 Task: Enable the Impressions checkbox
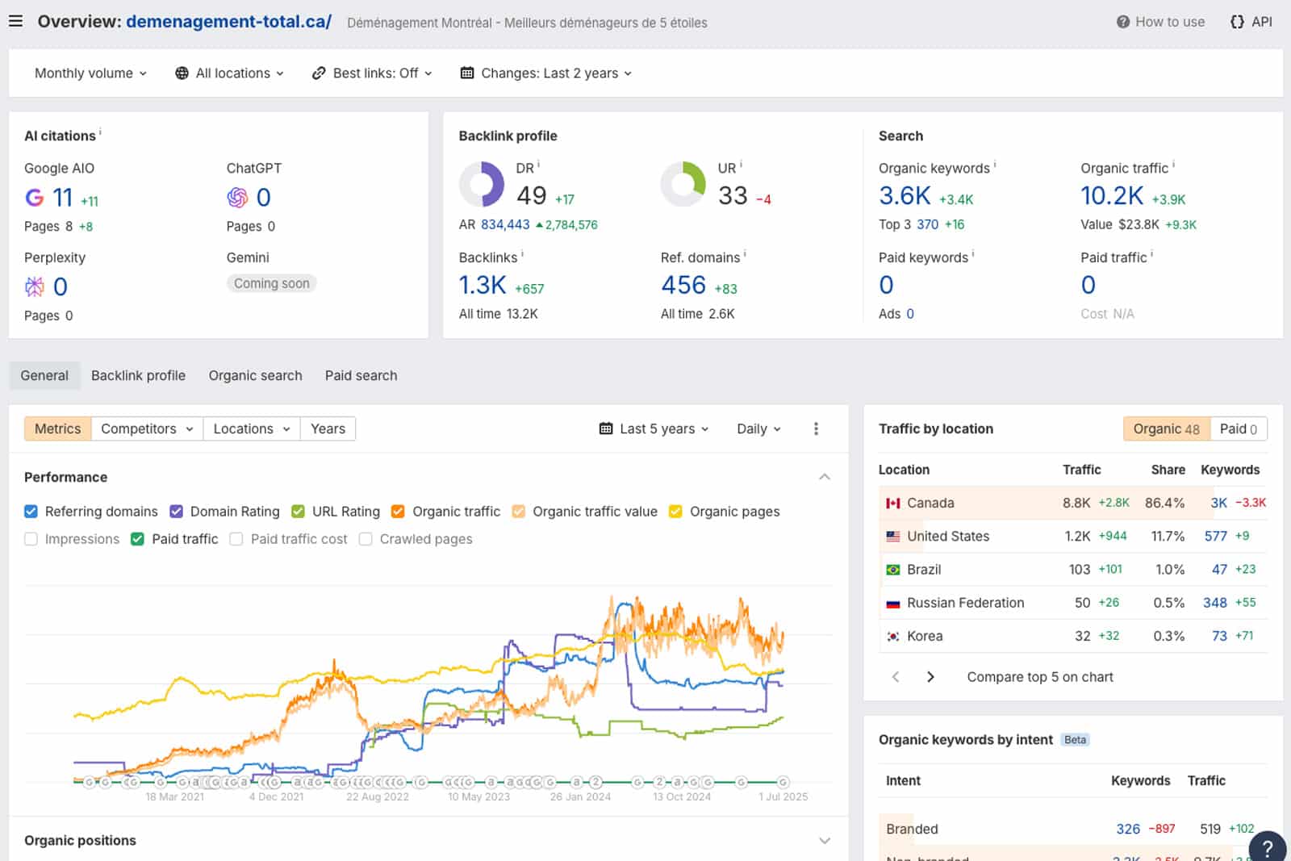point(31,539)
